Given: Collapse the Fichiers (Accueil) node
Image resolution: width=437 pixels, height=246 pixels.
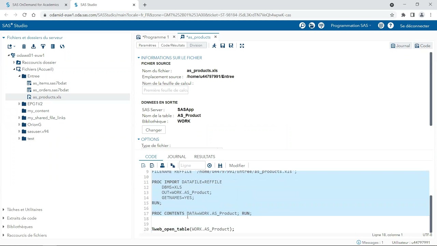Looking at the screenshot, I should point(14,69).
